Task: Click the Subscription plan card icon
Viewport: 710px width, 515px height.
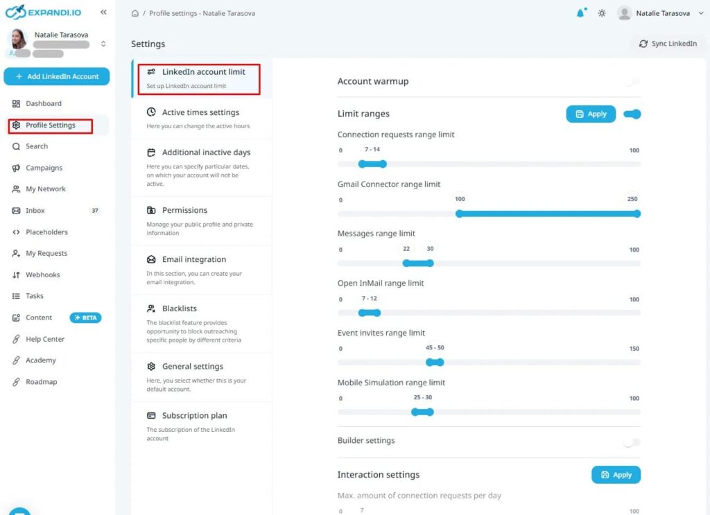Action: click(x=151, y=415)
